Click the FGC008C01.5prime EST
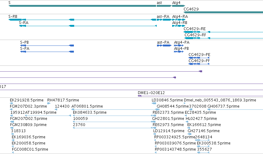This screenshot has height=154, width=263. tap(13, 152)
